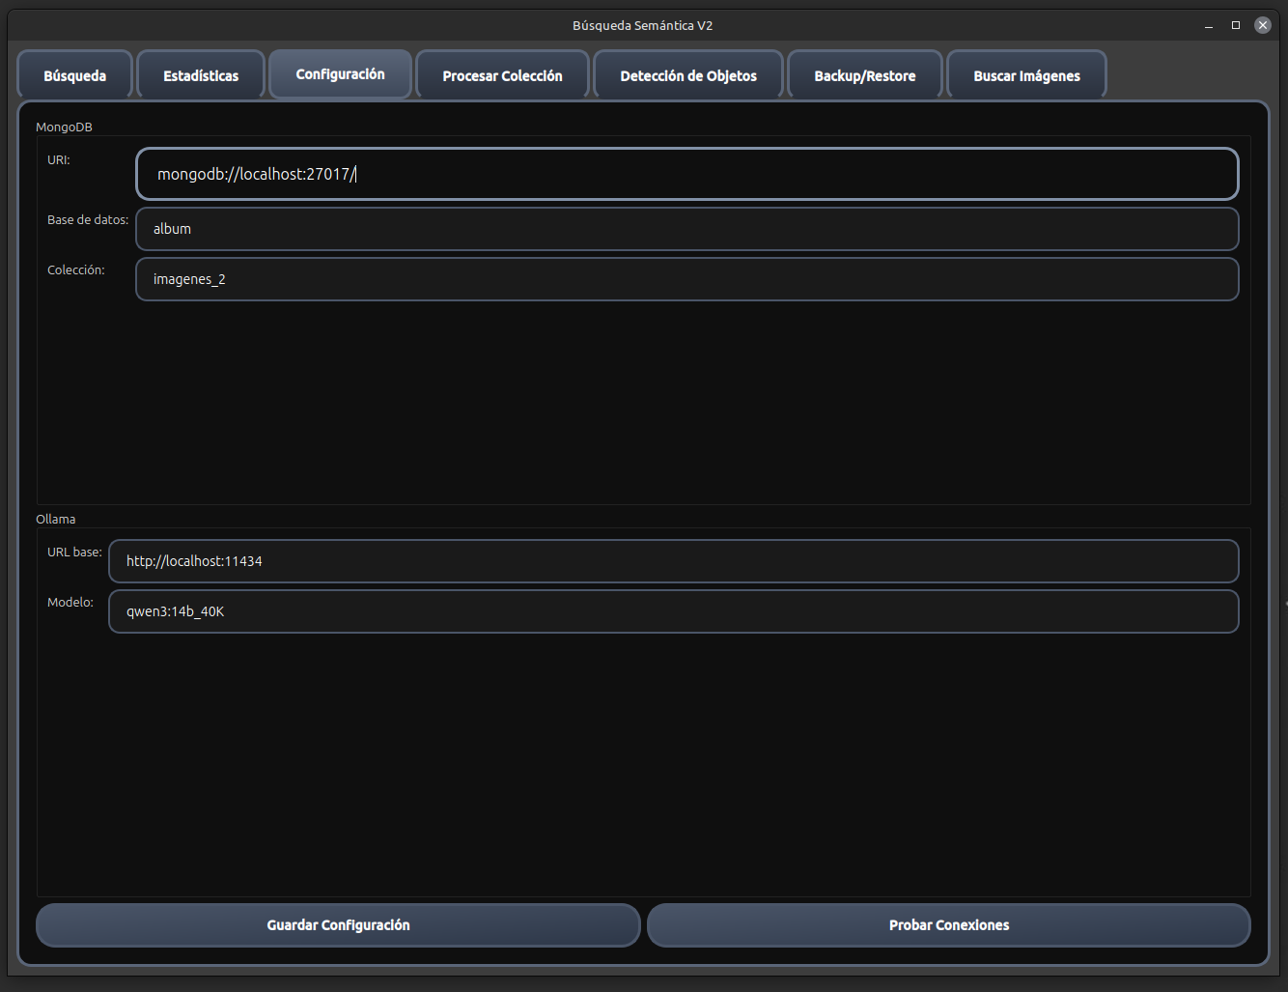This screenshot has height=992, width=1288.
Task: Click the Colección field with imagenes_2
Action: [686, 279]
